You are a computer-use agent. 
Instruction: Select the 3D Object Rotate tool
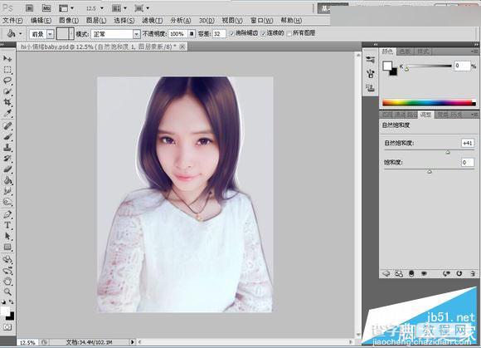coord(7,259)
